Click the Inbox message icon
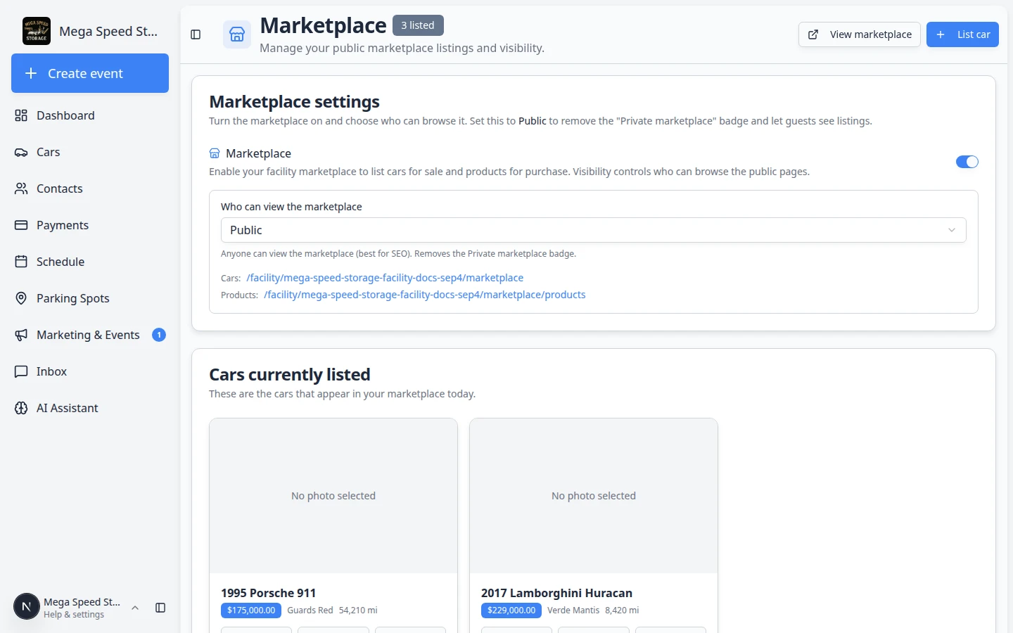The height and width of the screenshot is (633, 1013). (21, 371)
